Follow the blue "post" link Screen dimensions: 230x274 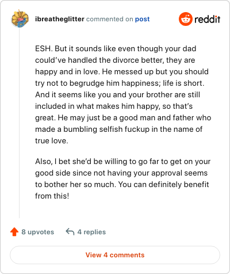click(142, 19)
